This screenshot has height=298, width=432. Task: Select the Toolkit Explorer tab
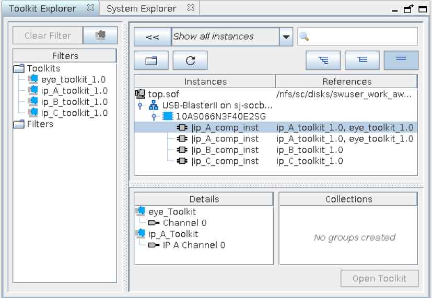pos(42,8)
